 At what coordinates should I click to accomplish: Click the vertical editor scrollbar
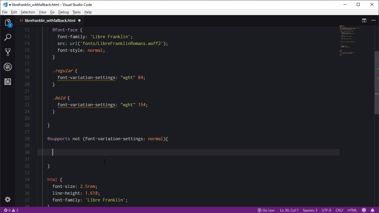click(377, 83)
